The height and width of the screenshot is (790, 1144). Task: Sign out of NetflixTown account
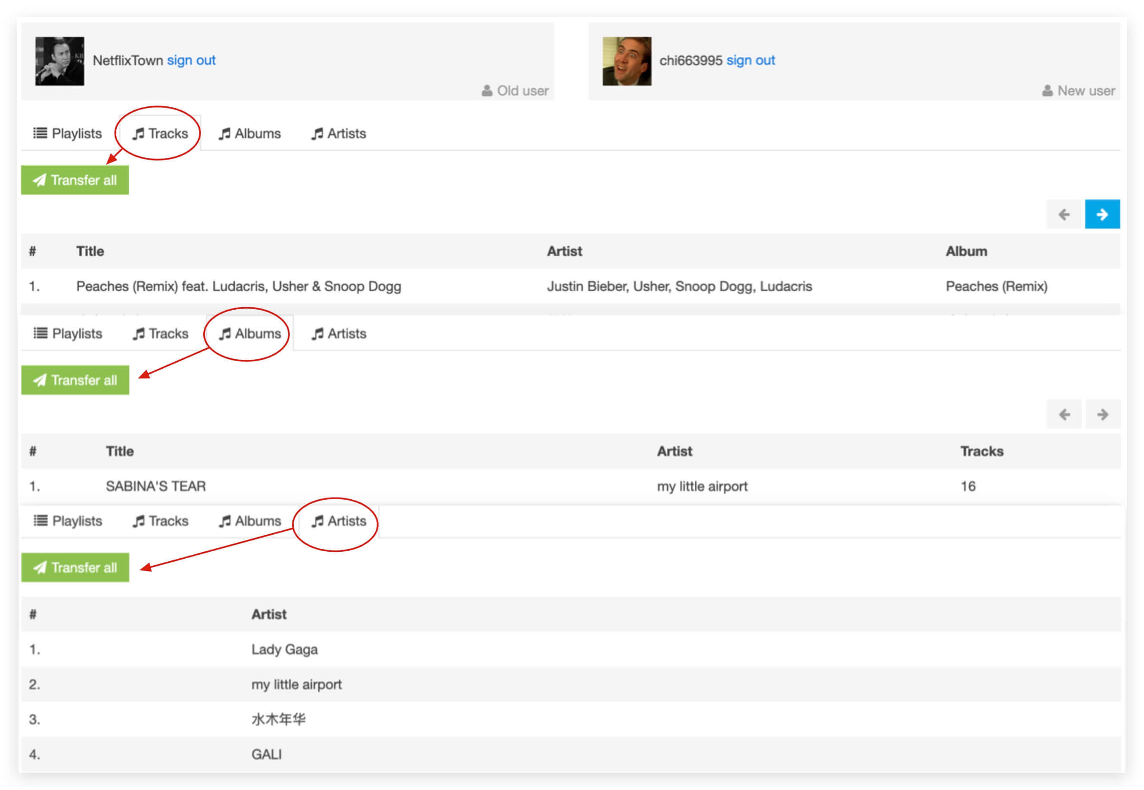click(x=191, y=60)
